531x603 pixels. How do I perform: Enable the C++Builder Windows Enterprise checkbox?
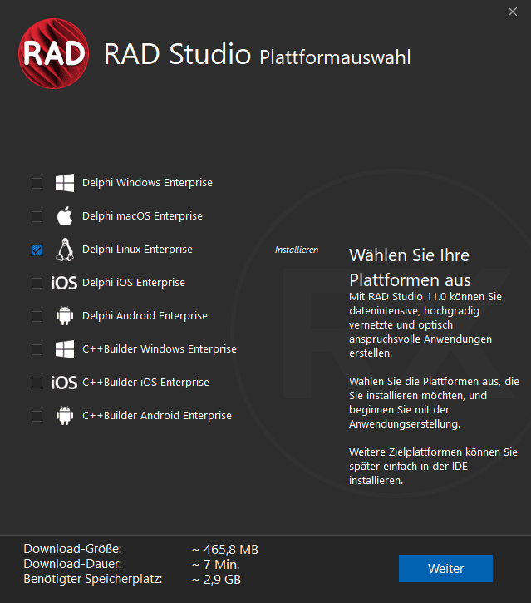tap(37, 349)
